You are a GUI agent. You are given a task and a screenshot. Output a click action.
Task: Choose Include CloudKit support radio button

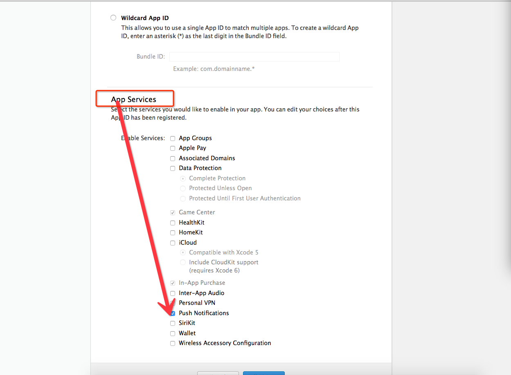[x=183, y=262]
